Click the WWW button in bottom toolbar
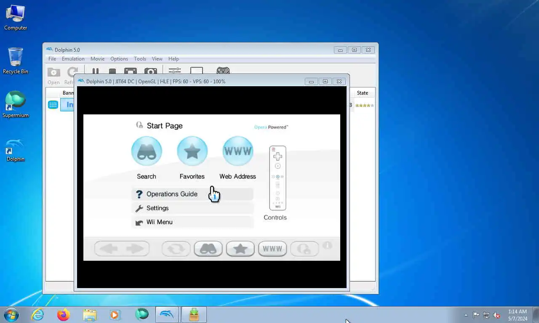Screen dimensions: 539x323 [x=272, y=249]
